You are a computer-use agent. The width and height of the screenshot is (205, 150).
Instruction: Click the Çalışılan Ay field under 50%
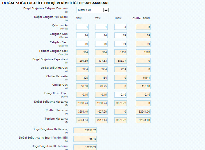pyautogui.click(x=82, y=27)
